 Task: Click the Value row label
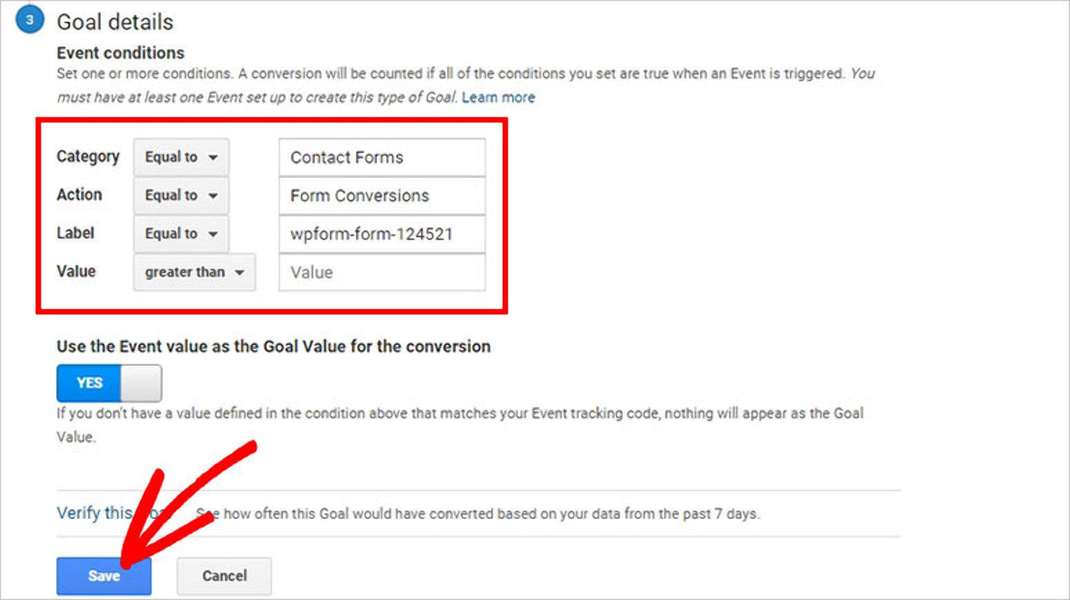pyautogui.click(x=76, y=271)
